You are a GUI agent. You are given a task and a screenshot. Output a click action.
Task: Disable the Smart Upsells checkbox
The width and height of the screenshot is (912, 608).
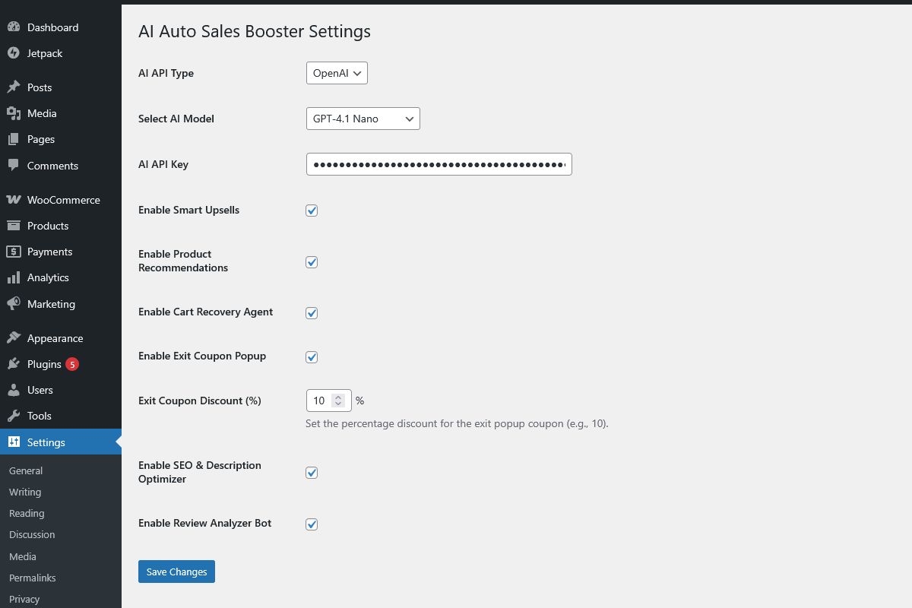pos(312,211)
